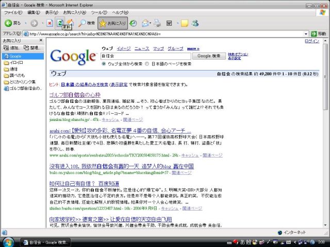This screenshot has height=247, width=330.
Task: Click the IME あ input mode indicator
Action: pos(242,242)
